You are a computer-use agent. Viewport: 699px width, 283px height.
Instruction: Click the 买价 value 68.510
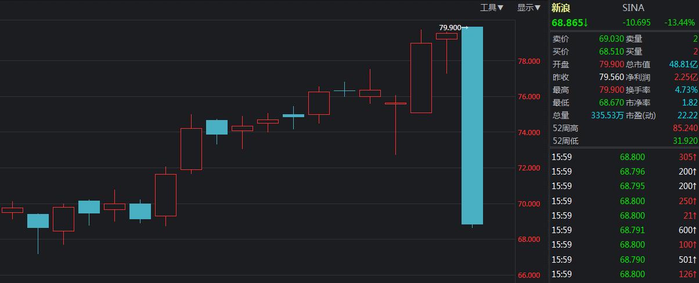pyautogui.click(x=611, y=52)
